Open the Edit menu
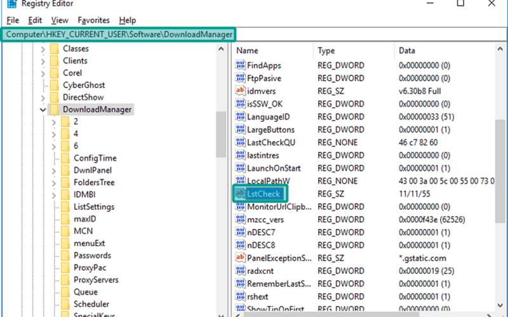Screen dimensions: 508x317 coord(35,20)
